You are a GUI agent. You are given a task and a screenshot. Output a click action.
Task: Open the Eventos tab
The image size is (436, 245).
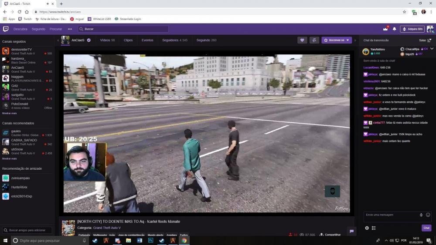pos(147,40)
